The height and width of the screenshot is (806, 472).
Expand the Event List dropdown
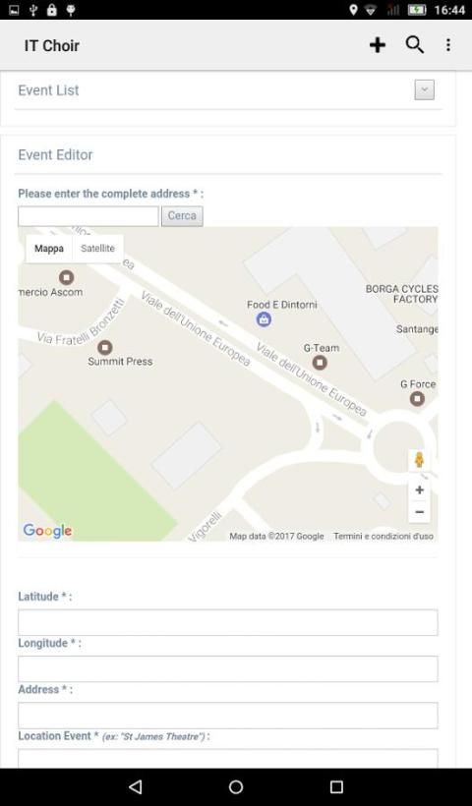[x=424, y=90]
